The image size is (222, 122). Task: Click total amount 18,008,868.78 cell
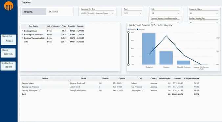(177, 94)
